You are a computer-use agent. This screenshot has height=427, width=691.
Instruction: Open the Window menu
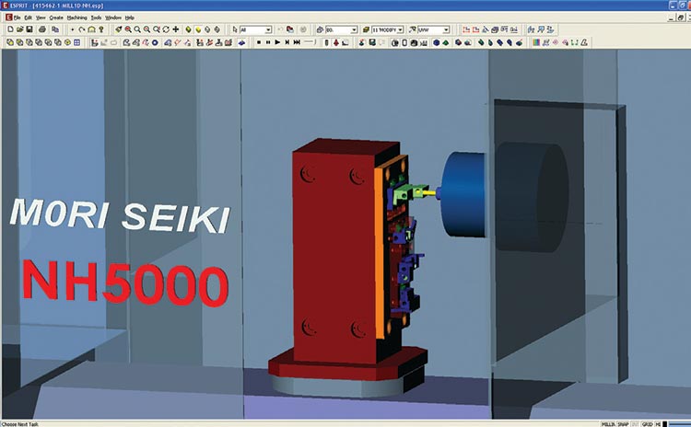point(113,17)
